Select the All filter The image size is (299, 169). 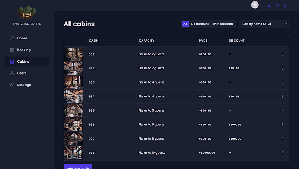pyautogui.click(x=185, y=24)
